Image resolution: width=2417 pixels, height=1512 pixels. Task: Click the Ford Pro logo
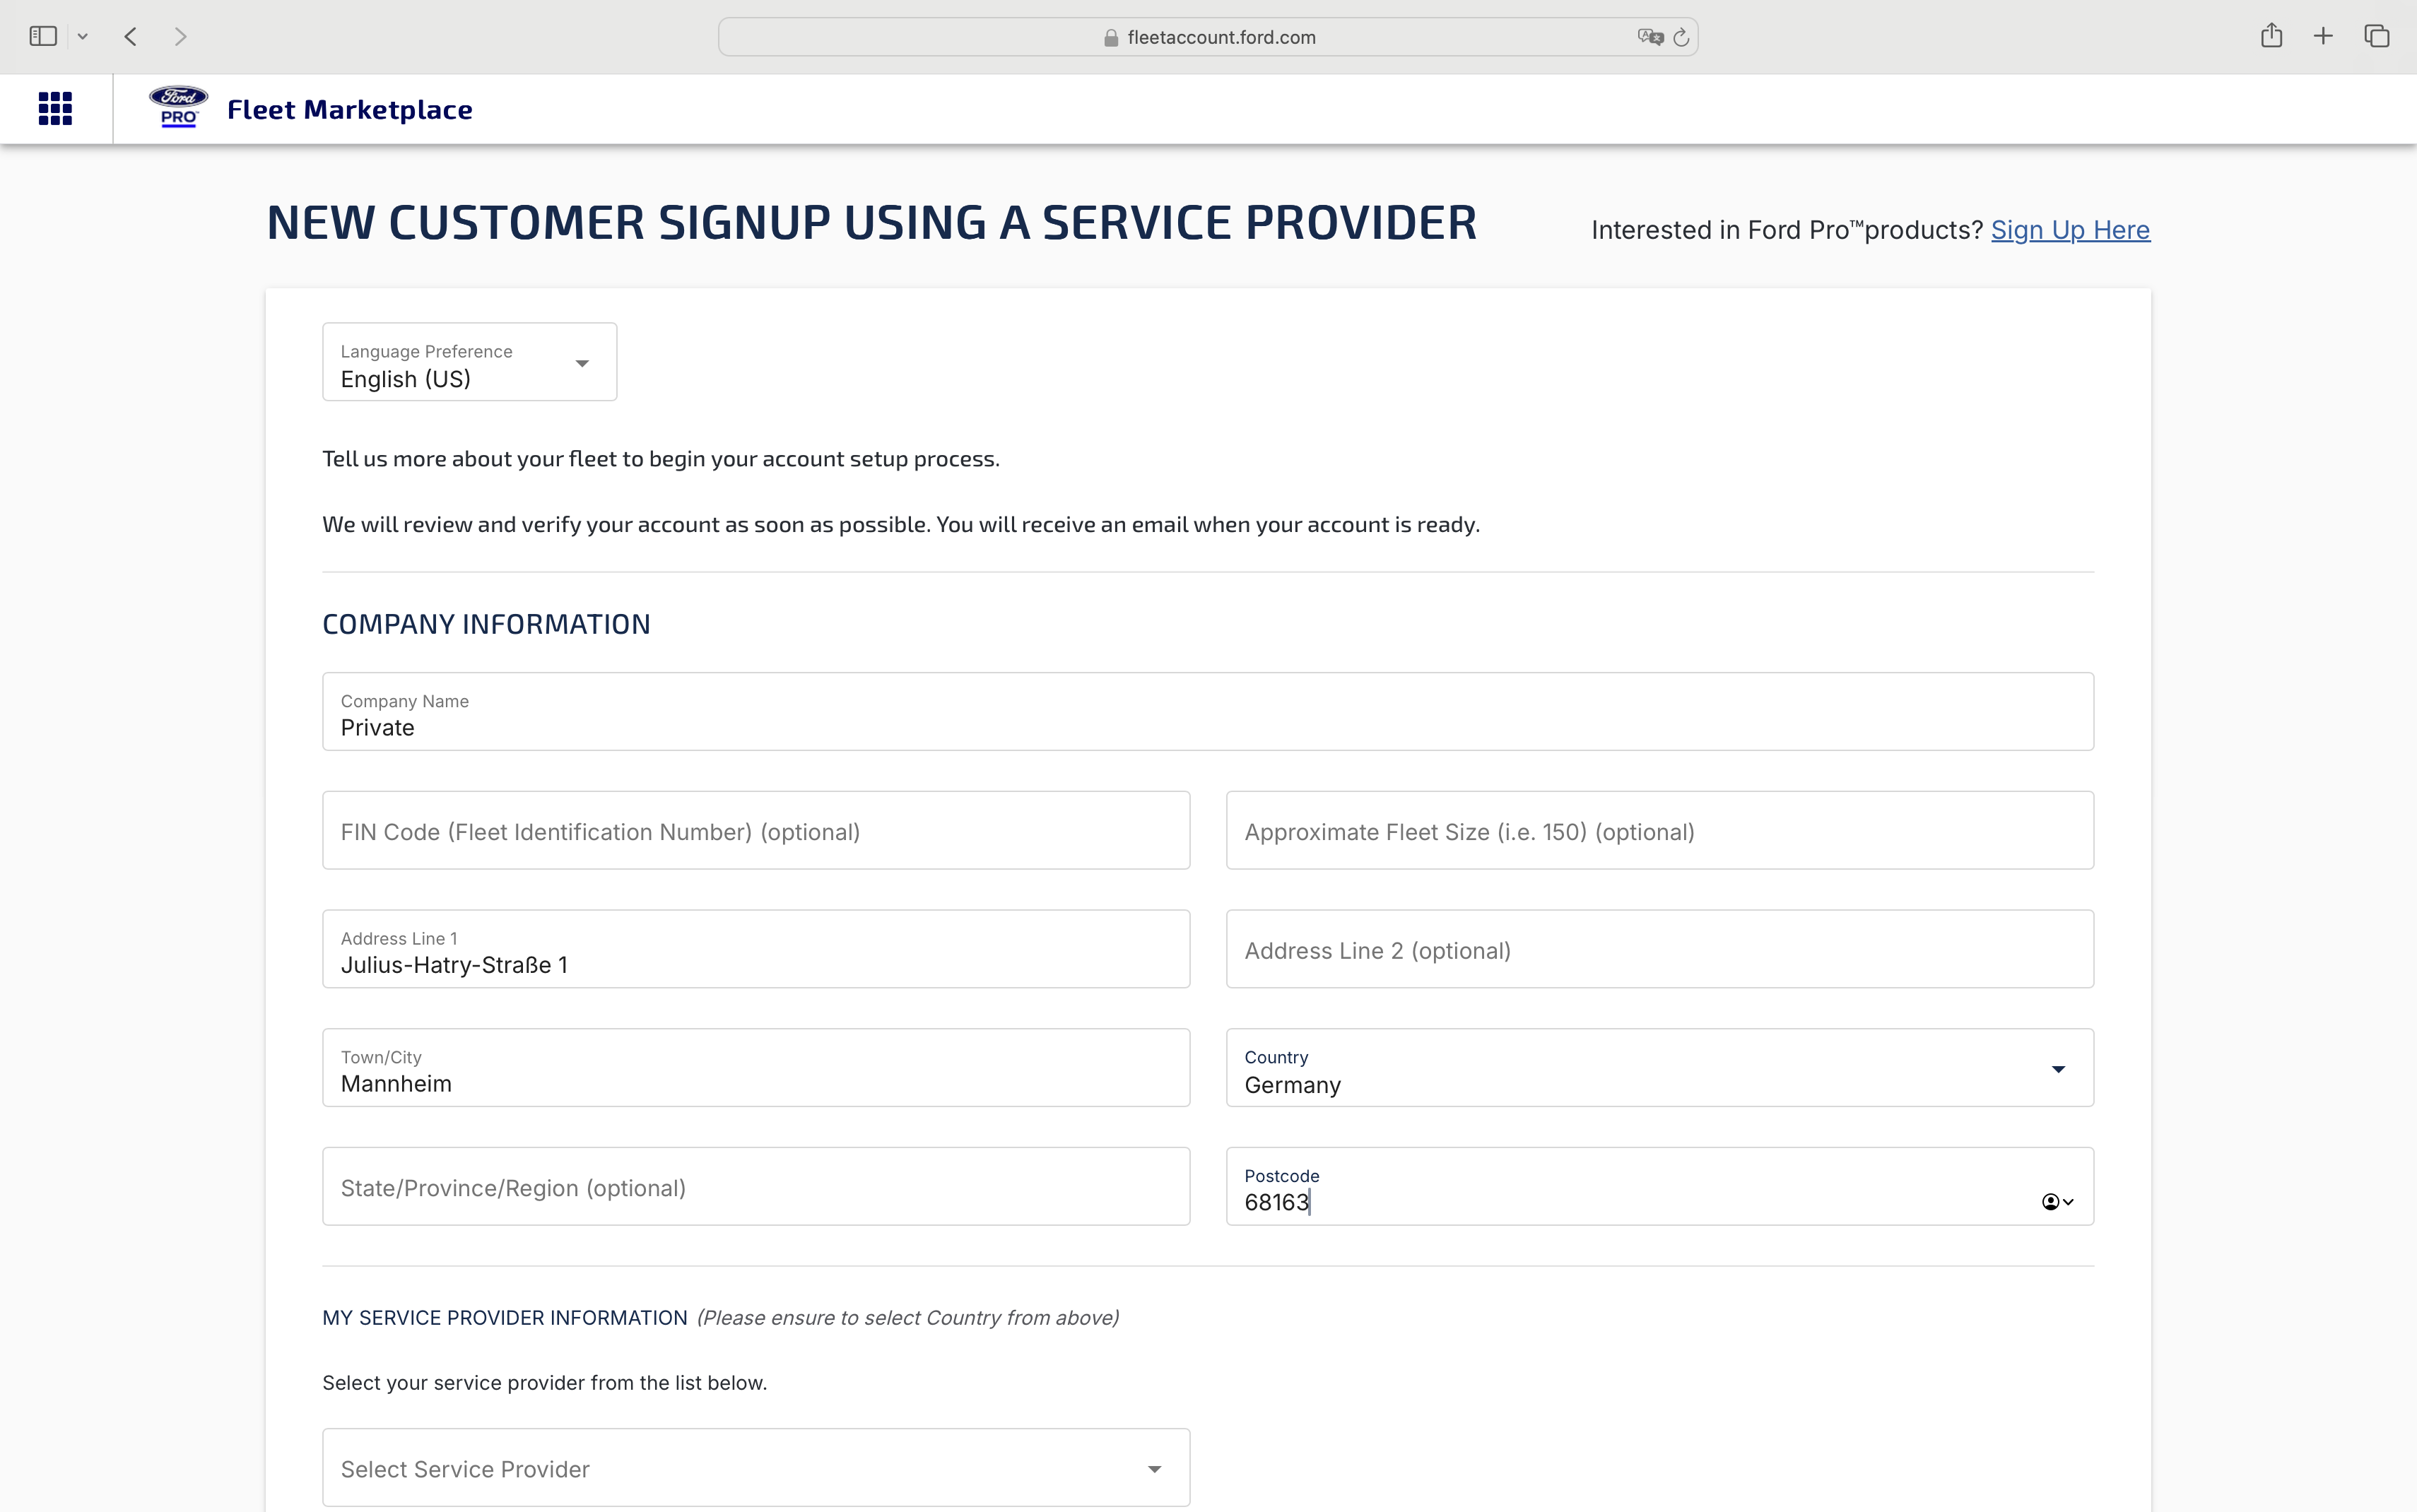click(x=178, y=107)
